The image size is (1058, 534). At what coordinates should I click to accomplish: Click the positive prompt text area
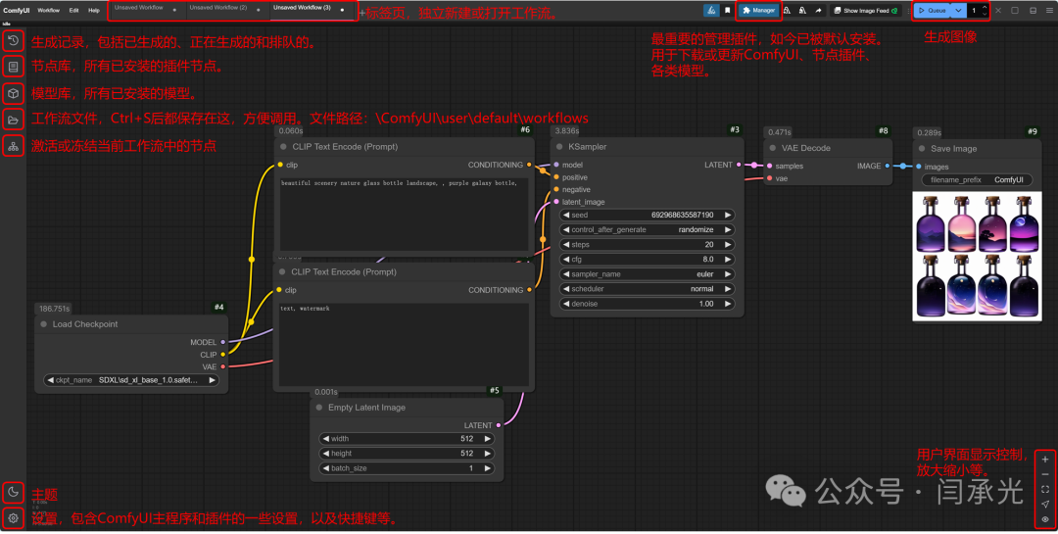[x=404, y=215]
